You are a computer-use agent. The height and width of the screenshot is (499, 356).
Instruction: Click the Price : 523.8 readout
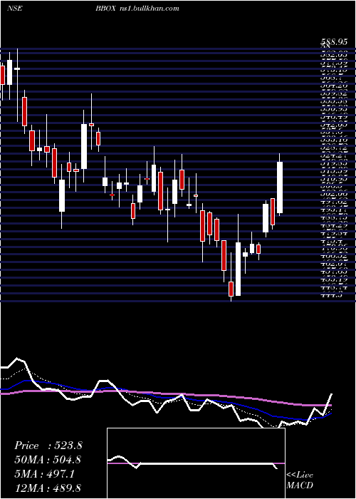click(48, 446)
